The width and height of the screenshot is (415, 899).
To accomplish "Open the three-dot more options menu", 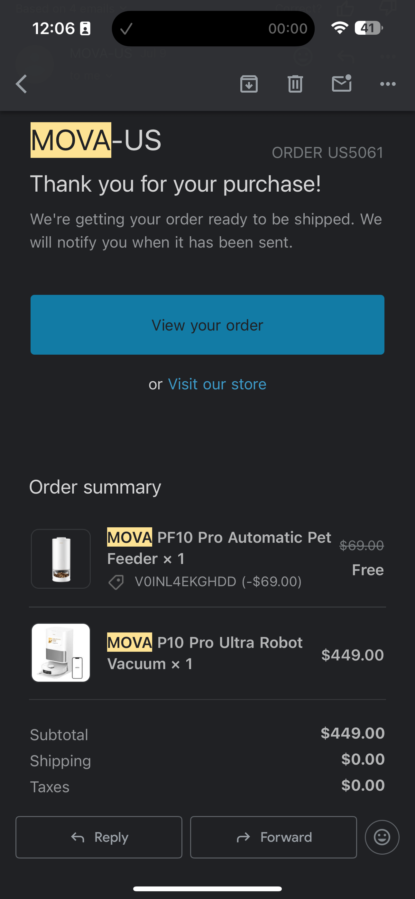I will coord(388,84).
